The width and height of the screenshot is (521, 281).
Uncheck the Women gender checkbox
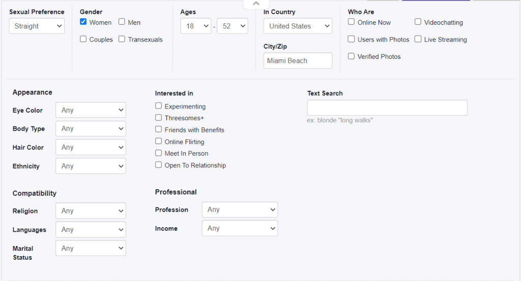tap(83, 22)
